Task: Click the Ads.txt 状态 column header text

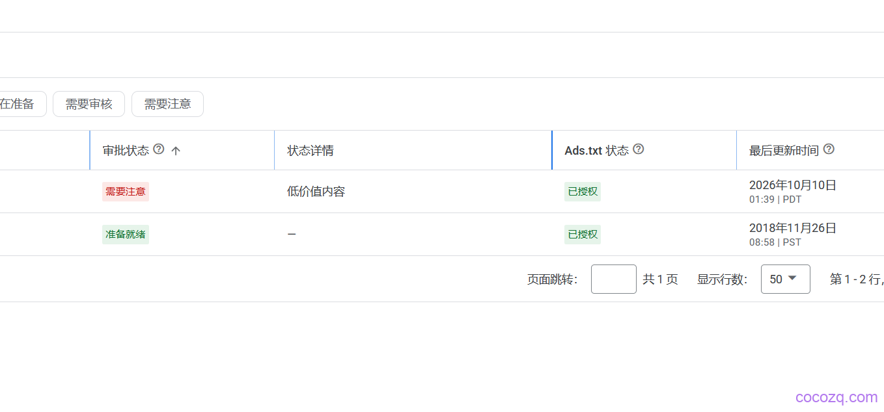Action: (x=597, y=151)
